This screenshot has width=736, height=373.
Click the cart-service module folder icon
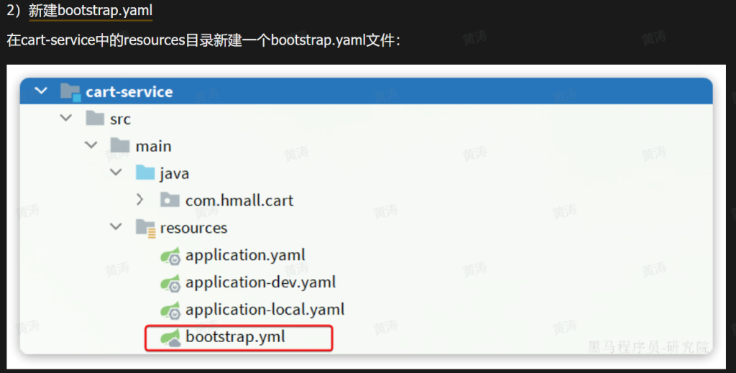tap(70, 92)
